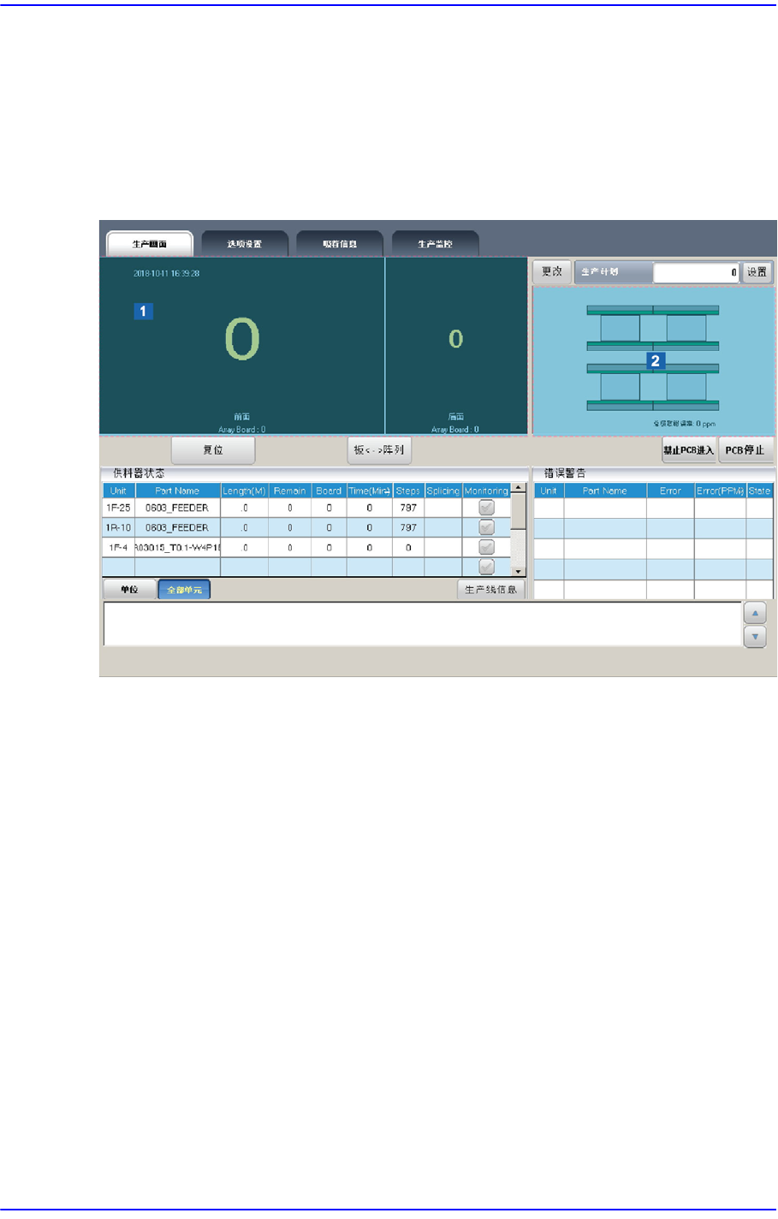The height and width of the screenshot is (1219, 778).
Task: Click the Steps column header
Action: (408, 491)
